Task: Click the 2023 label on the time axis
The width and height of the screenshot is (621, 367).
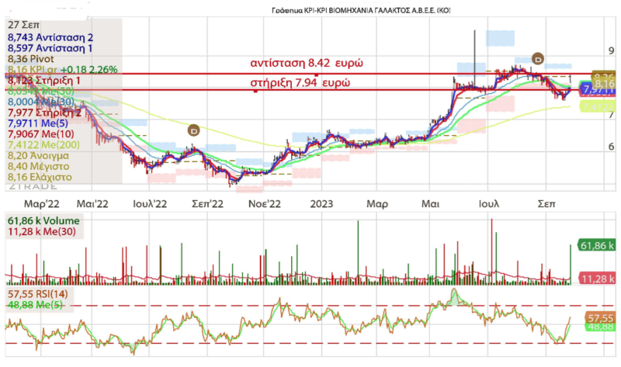Action: (x=321, y=204)
